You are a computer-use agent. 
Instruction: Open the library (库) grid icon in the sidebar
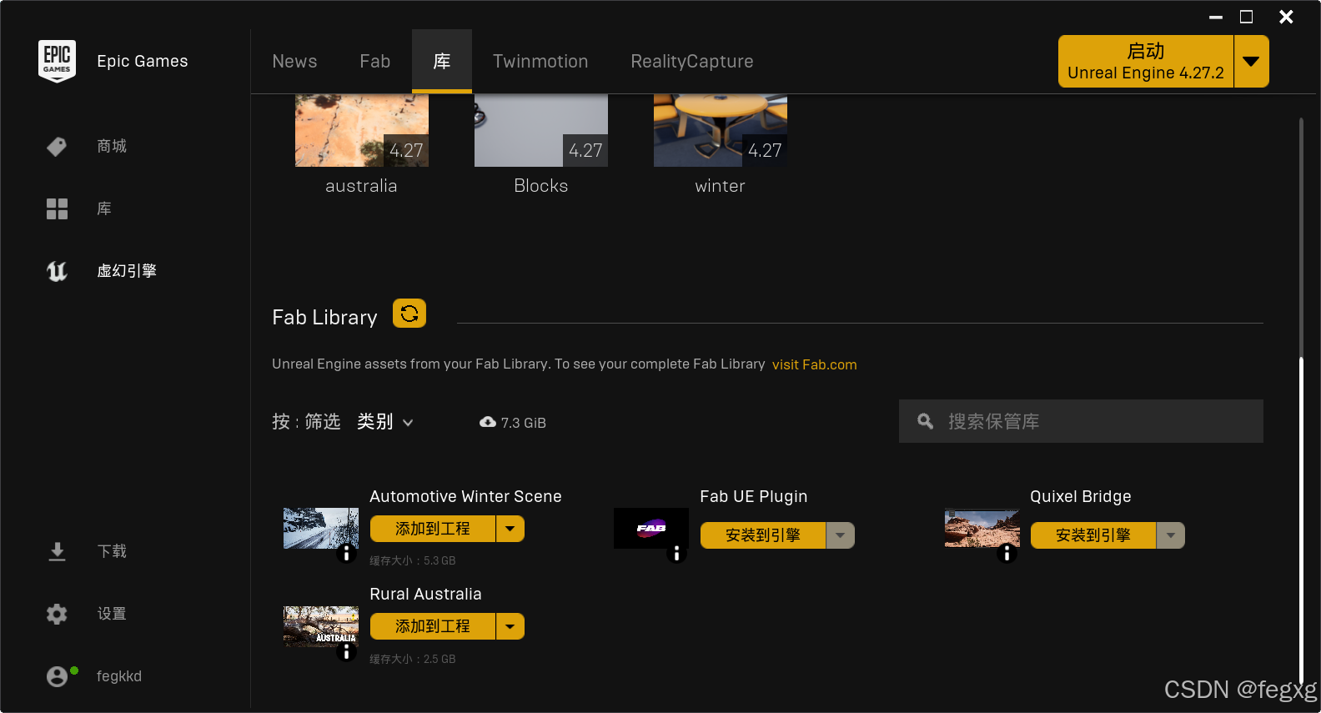(57, 208)
